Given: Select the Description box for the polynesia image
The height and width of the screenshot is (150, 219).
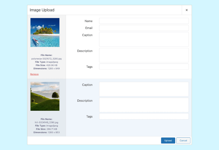Looking at the screenshot, I should (x=144, y=55).
